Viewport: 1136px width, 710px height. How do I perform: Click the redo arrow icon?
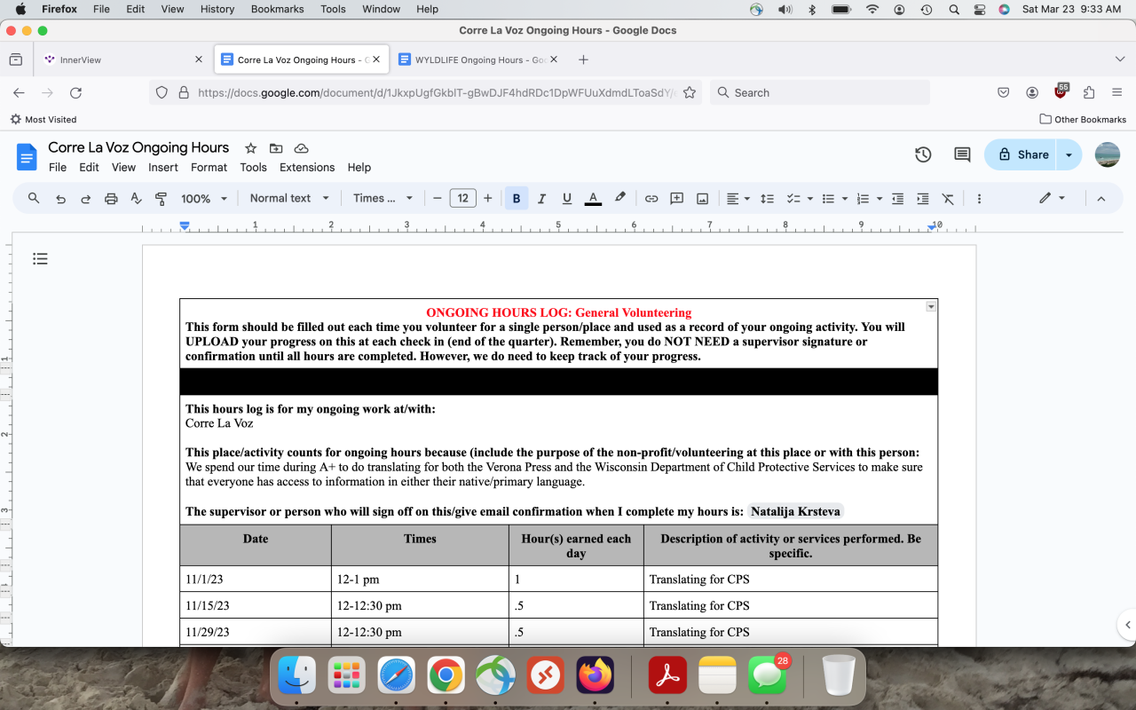85,198
